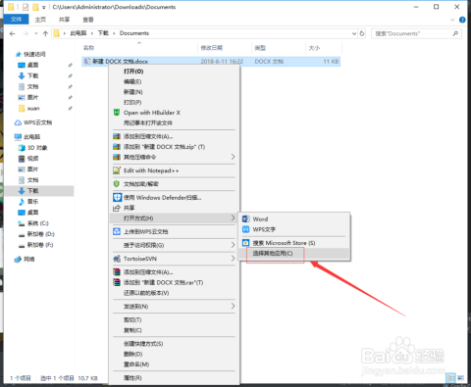The width and height of the screenshot is (471, 387).
Task: Click the Edit with Notepad++ icon
Action: 117,170
